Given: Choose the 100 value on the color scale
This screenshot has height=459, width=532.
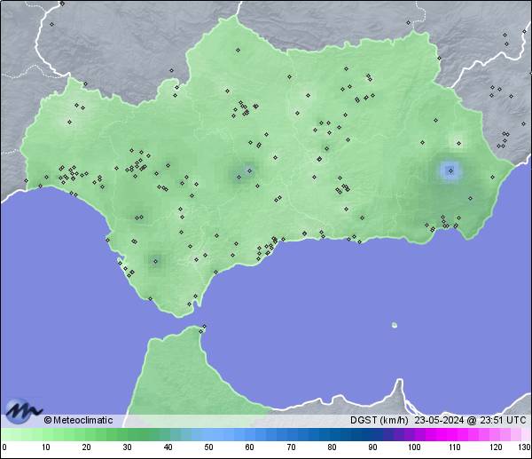Looking at the screenshot, I should pyautogui.click(x=413, y=447).
